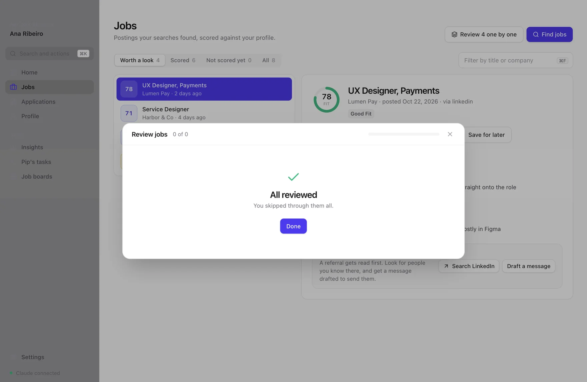Select the All tab

[x=268, y=60]
